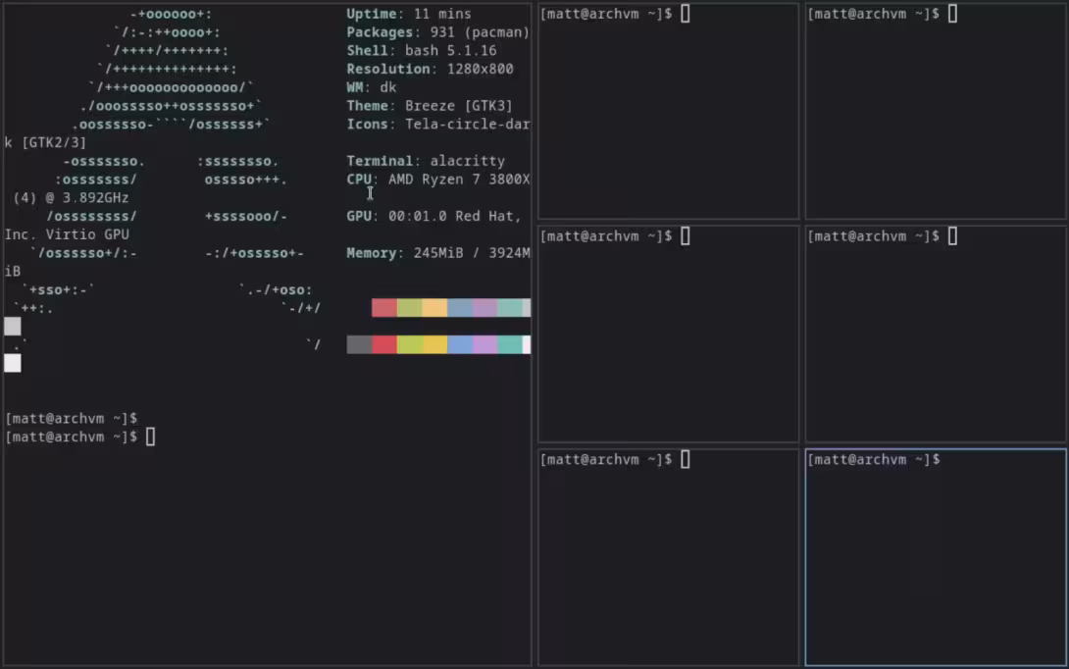Focus the terminal pane with the highlighted border
This screenshot has height=669, width=1069.
pyautogui.click(x=936, y=558)
